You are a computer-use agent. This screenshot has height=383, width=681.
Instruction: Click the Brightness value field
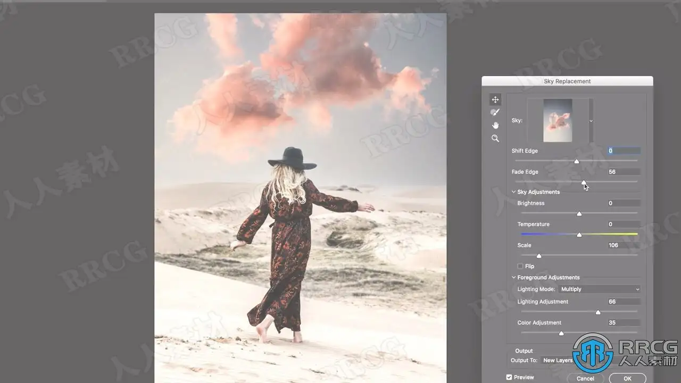point(624,203)
